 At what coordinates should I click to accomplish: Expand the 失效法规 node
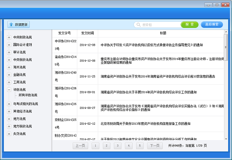coord(9,134)
